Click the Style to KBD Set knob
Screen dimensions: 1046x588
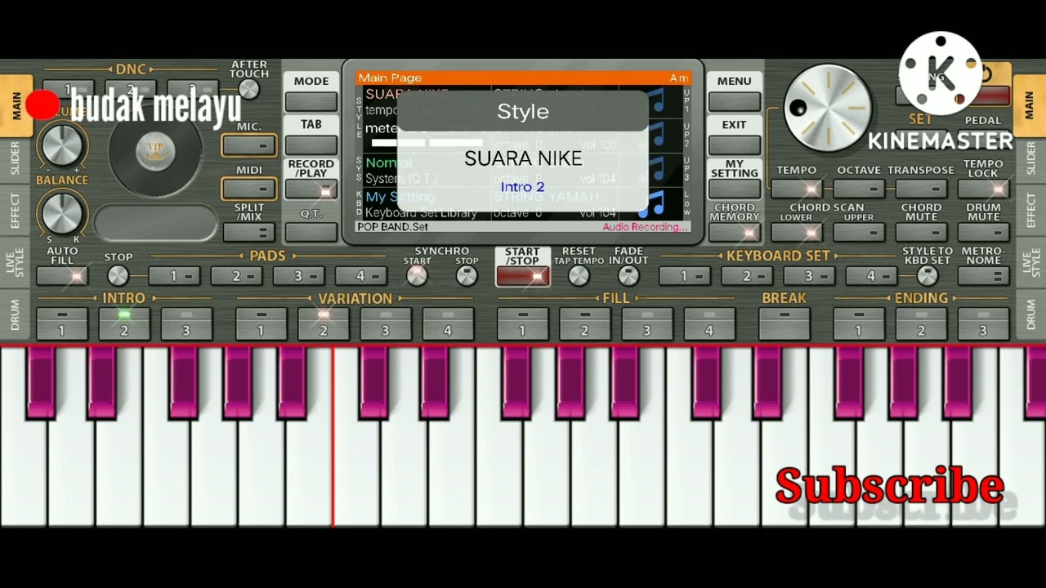click(927, 276)
